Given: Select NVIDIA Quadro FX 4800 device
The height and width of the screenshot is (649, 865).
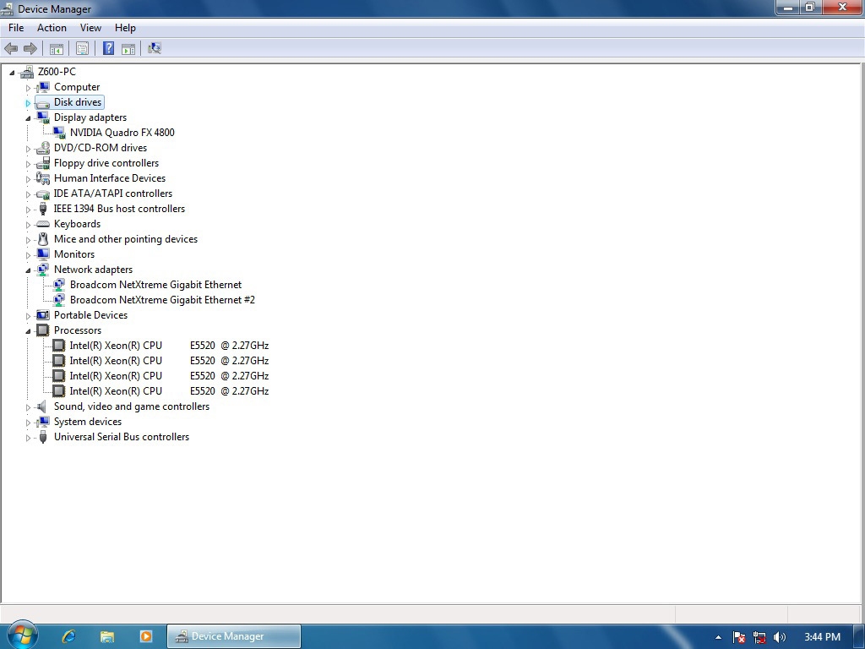Looking at the screenshot, I should point(122,133).
